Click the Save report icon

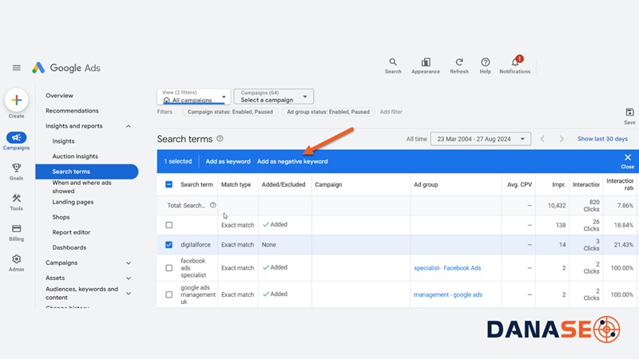pyautogui.click(x=629, y=112)
